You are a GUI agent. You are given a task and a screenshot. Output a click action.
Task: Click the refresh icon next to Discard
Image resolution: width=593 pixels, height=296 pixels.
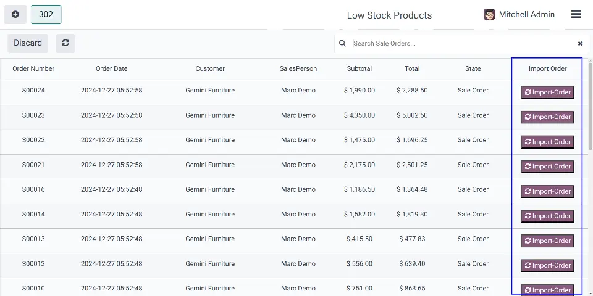[65, 43]
